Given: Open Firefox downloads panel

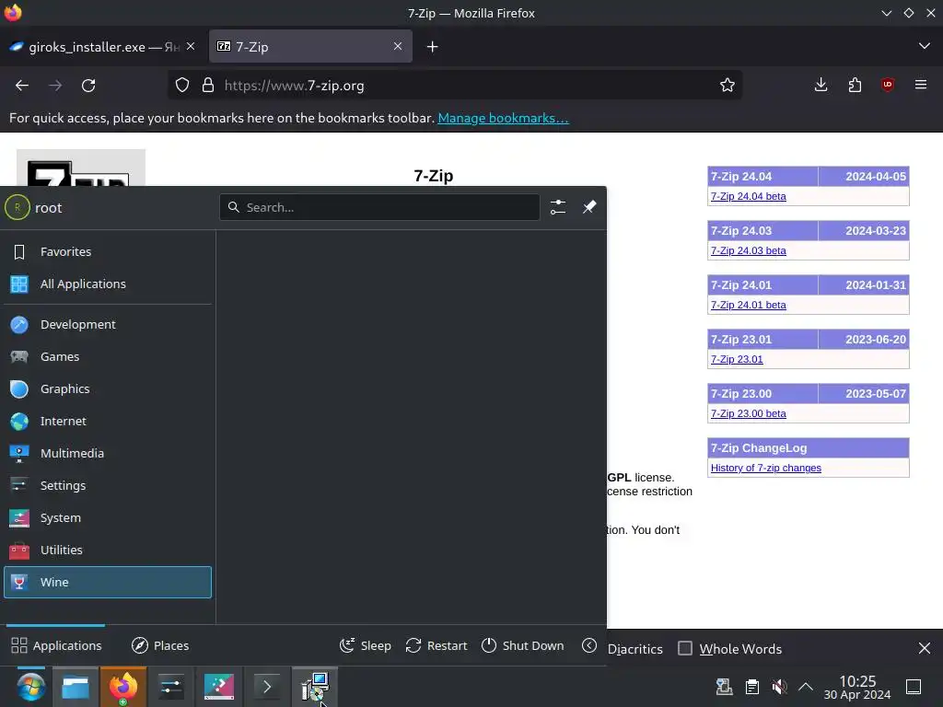Looking at the screenshot, I should pyautogui.click(x=821, y=86).
